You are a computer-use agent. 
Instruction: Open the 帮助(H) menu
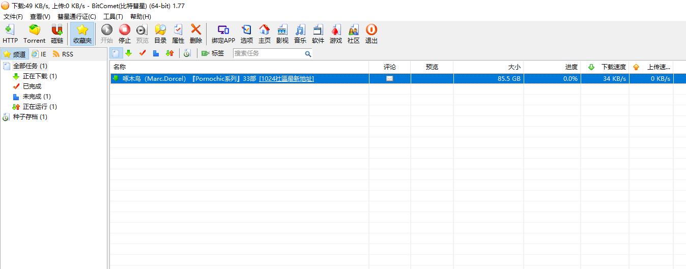[140, 16]
